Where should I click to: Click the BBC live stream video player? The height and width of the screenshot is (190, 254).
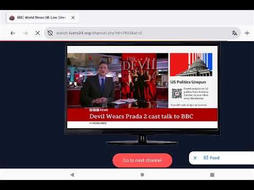pos(142,87)
